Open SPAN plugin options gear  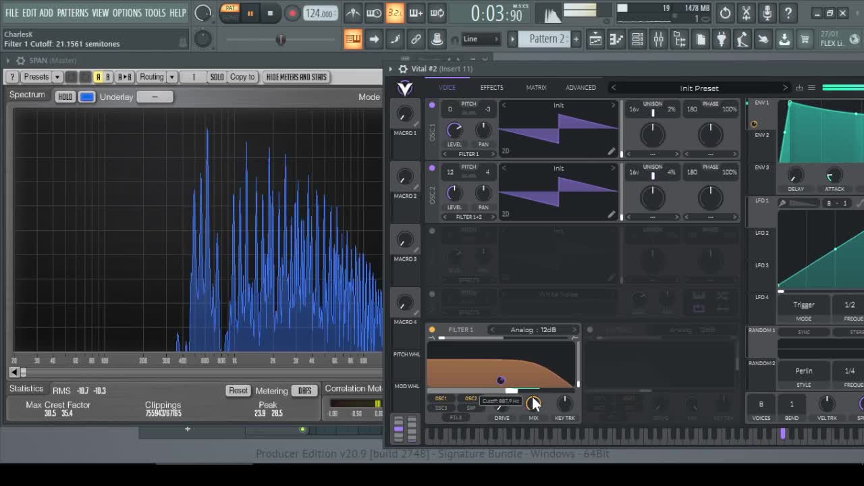(x=20, y=61)
